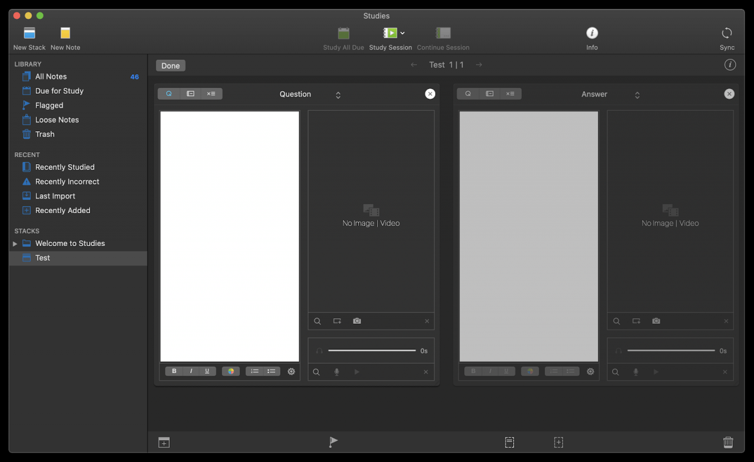The height and width of the screenshot is (462, 754).
Task: Flag the current note using the flag icon
Action: click(x=333, y=441)
